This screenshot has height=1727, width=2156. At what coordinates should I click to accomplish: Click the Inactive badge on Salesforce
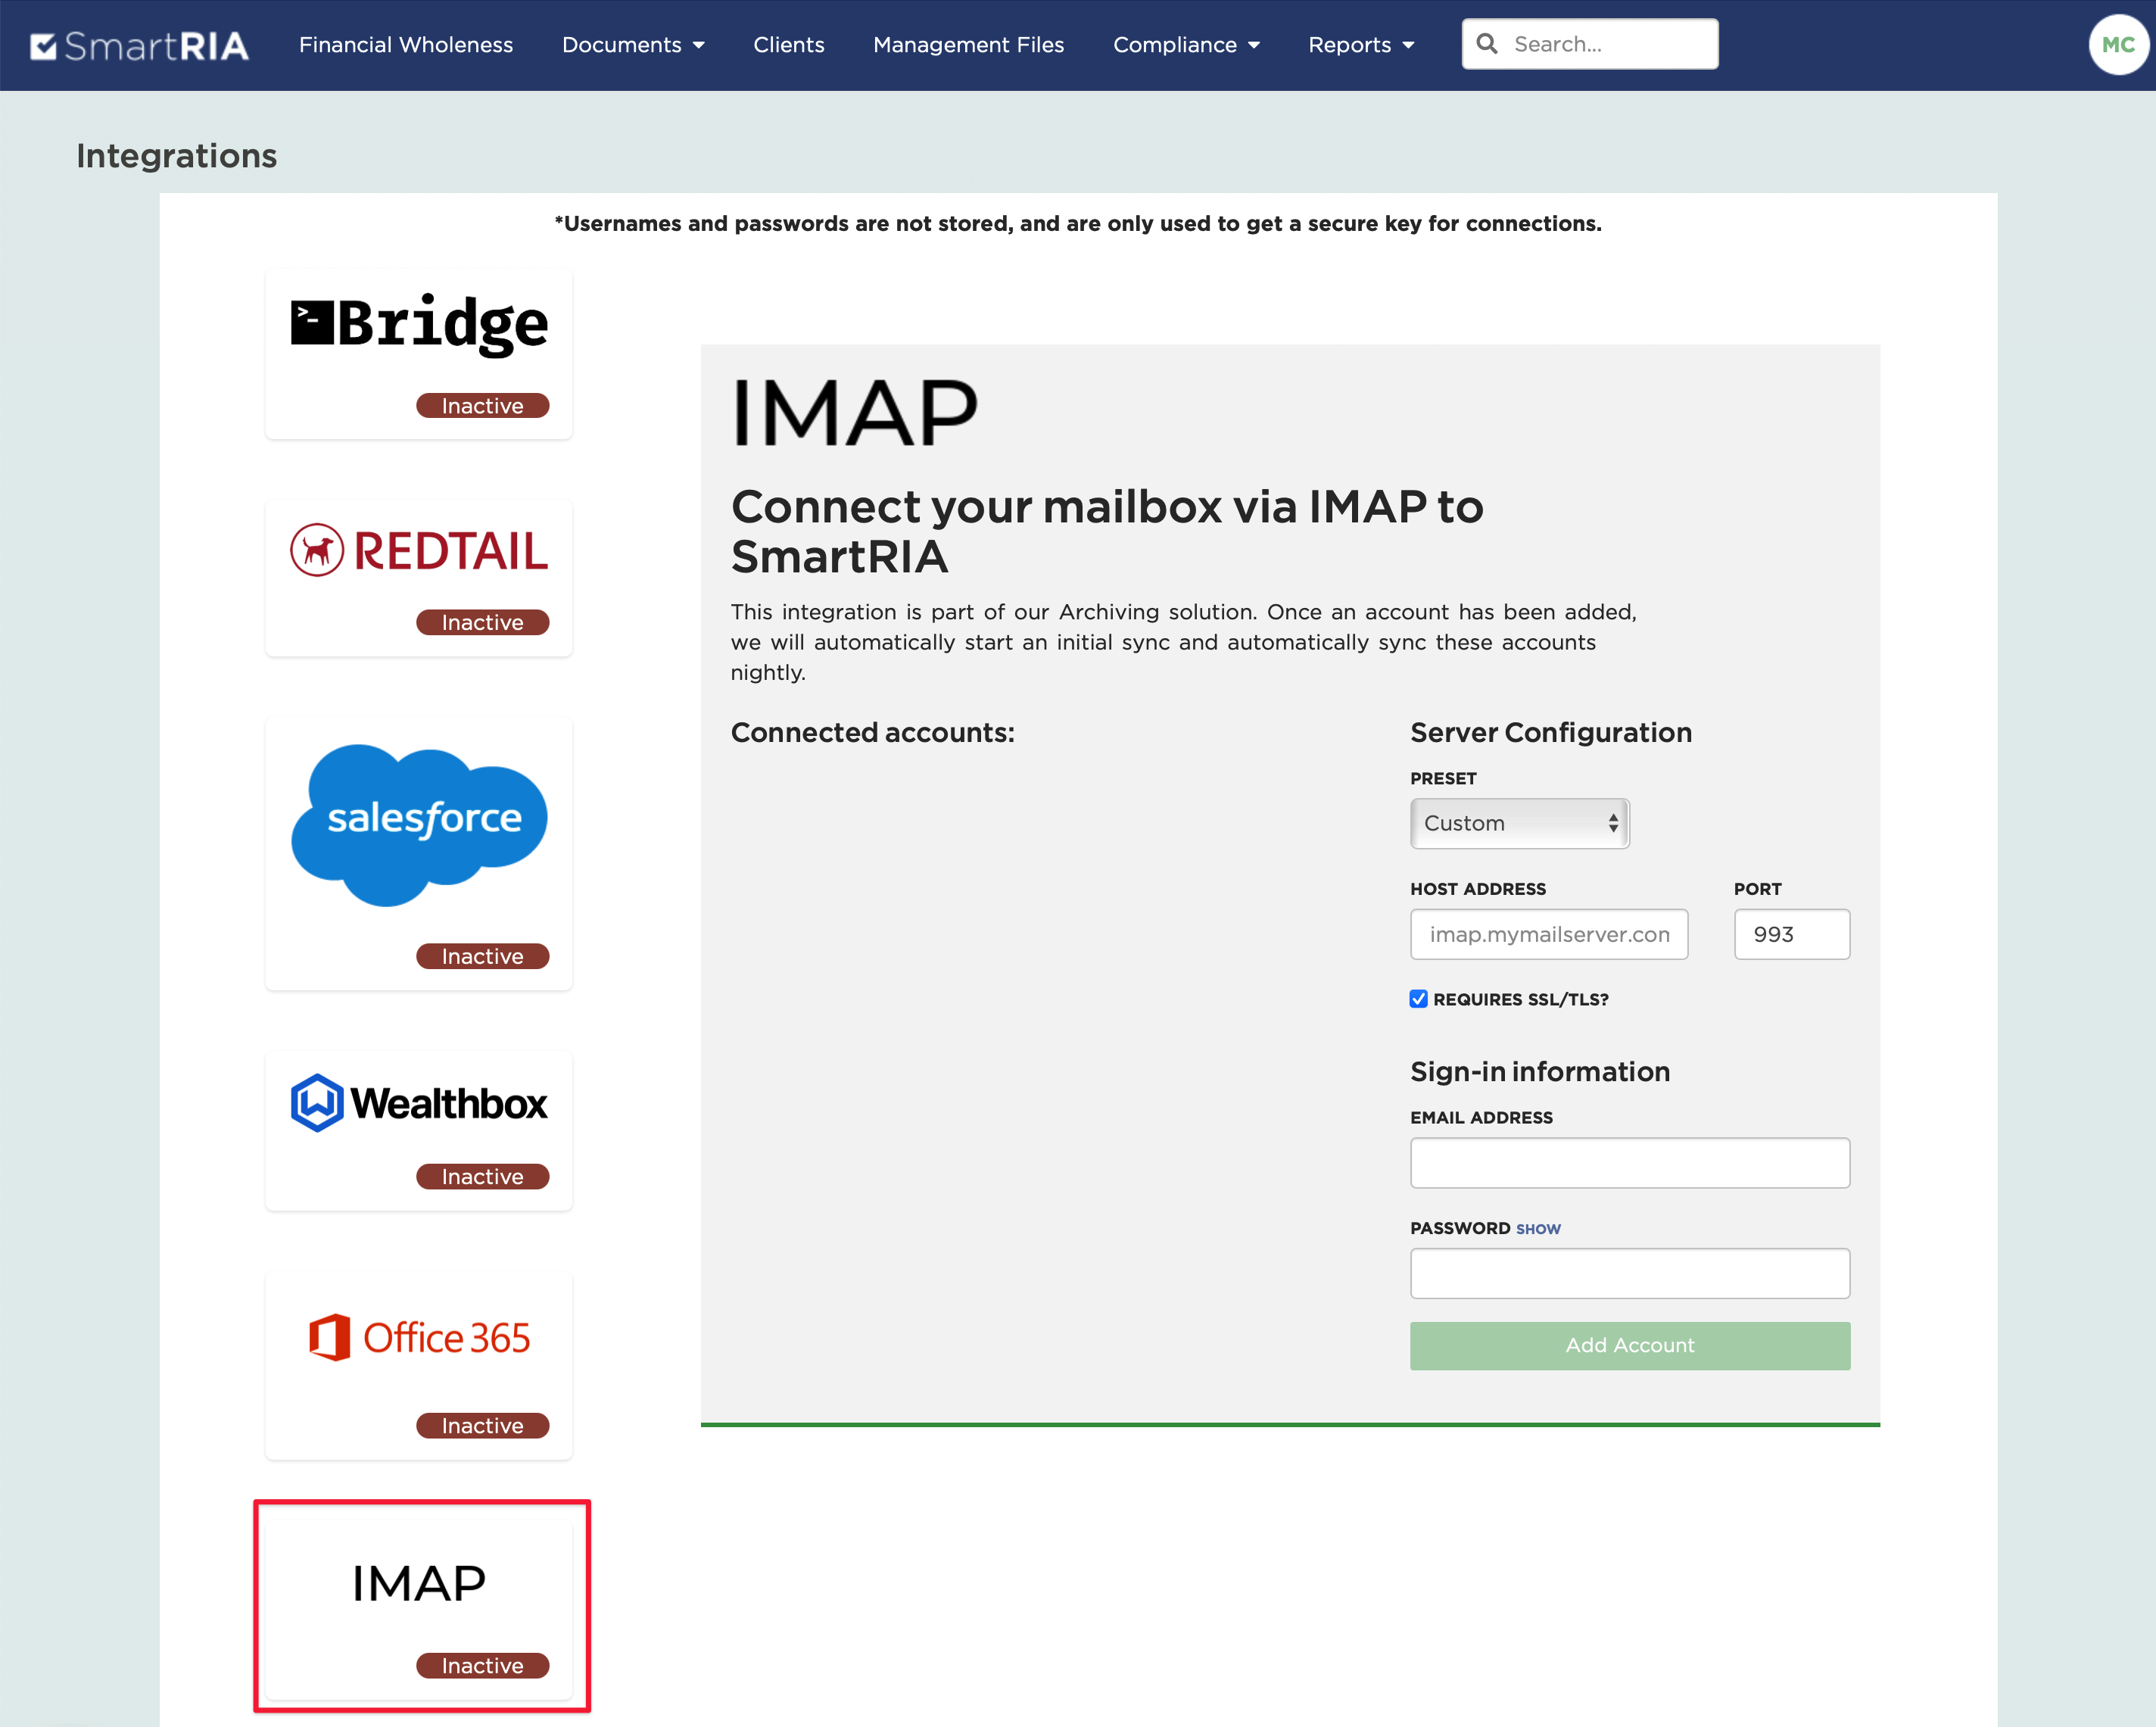pos(482,956)
